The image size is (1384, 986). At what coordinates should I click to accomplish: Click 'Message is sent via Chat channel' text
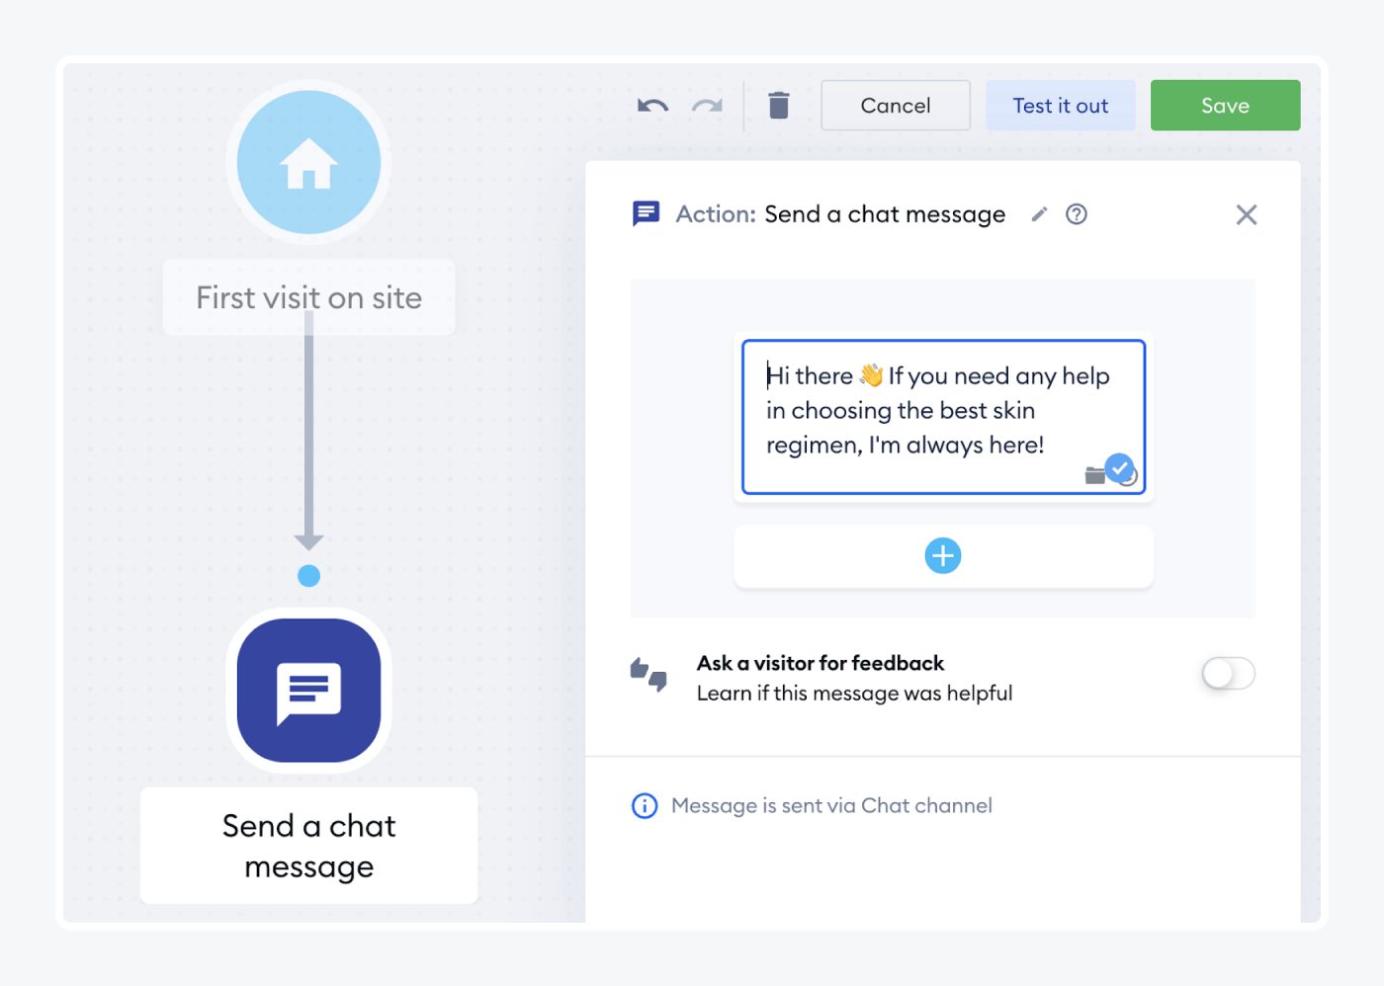tap(831, 806)
